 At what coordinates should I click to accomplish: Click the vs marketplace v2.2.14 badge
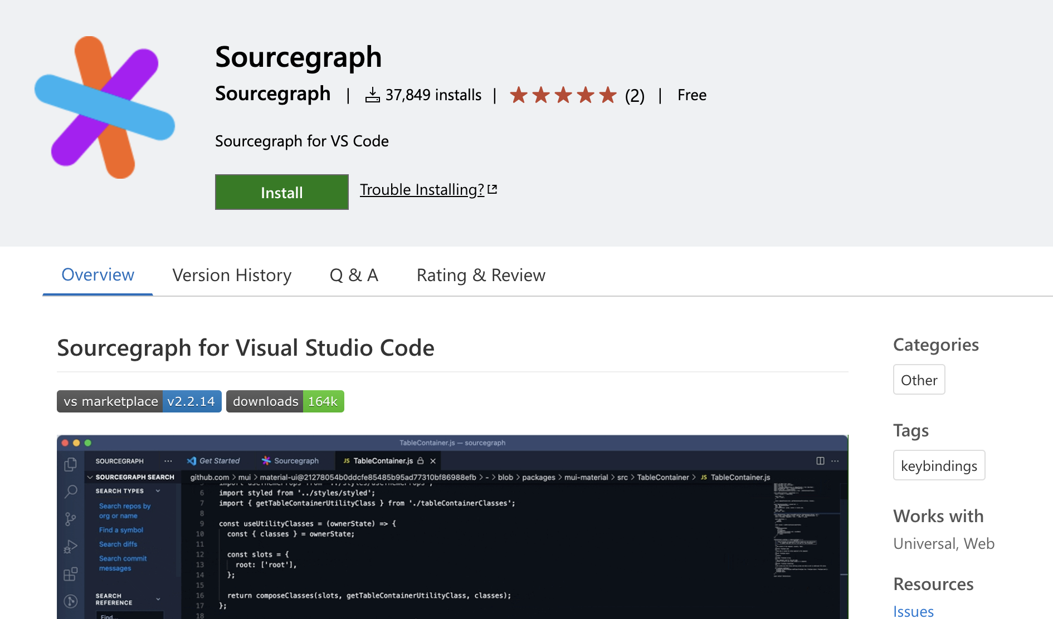[x=139, y=401]
